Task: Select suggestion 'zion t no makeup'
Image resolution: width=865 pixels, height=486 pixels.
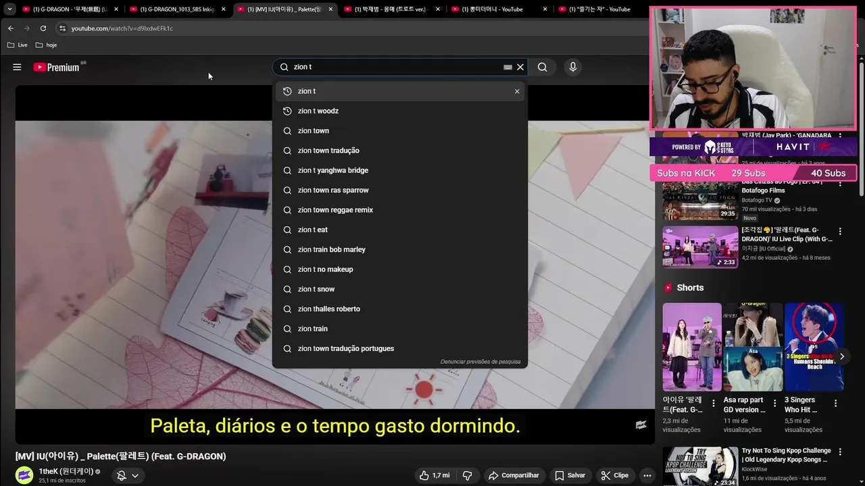Action: pyautogui.click(x=400, y=269)
